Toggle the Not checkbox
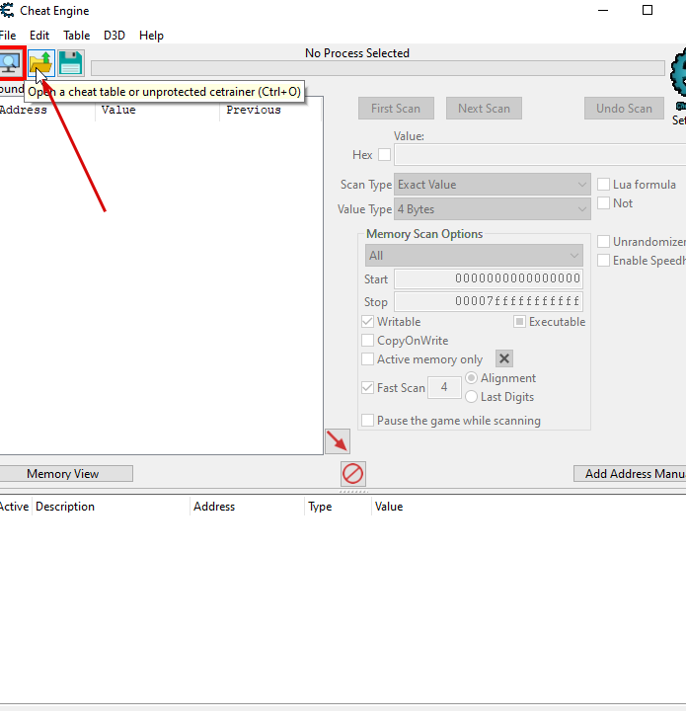This screenshot has width=686, height=711. click(603, 203)
